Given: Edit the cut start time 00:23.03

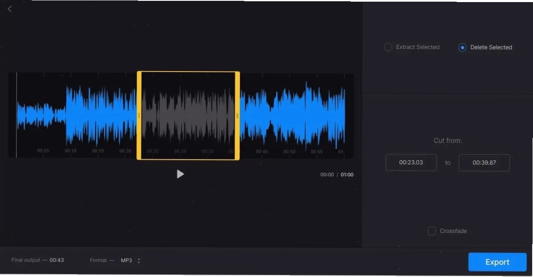Looking at the screenshot, I should point(411,162).
